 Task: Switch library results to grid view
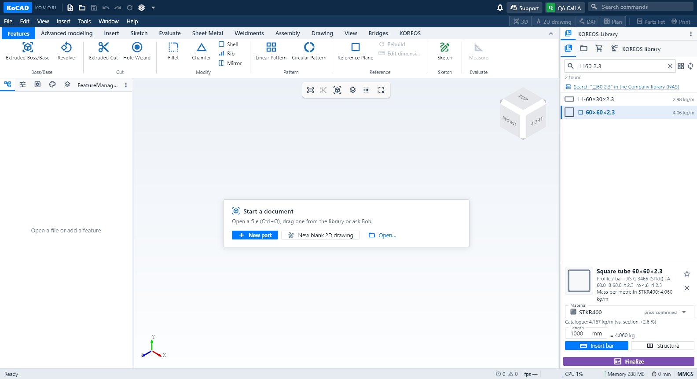[681, 66]
